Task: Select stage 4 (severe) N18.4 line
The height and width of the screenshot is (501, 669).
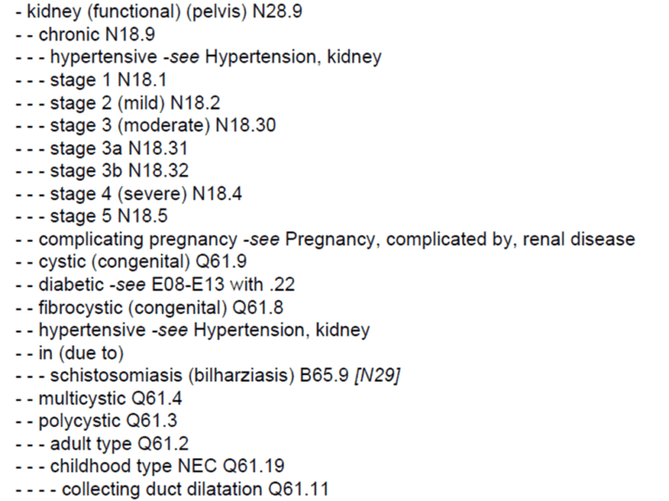Action: click(128, 194)
